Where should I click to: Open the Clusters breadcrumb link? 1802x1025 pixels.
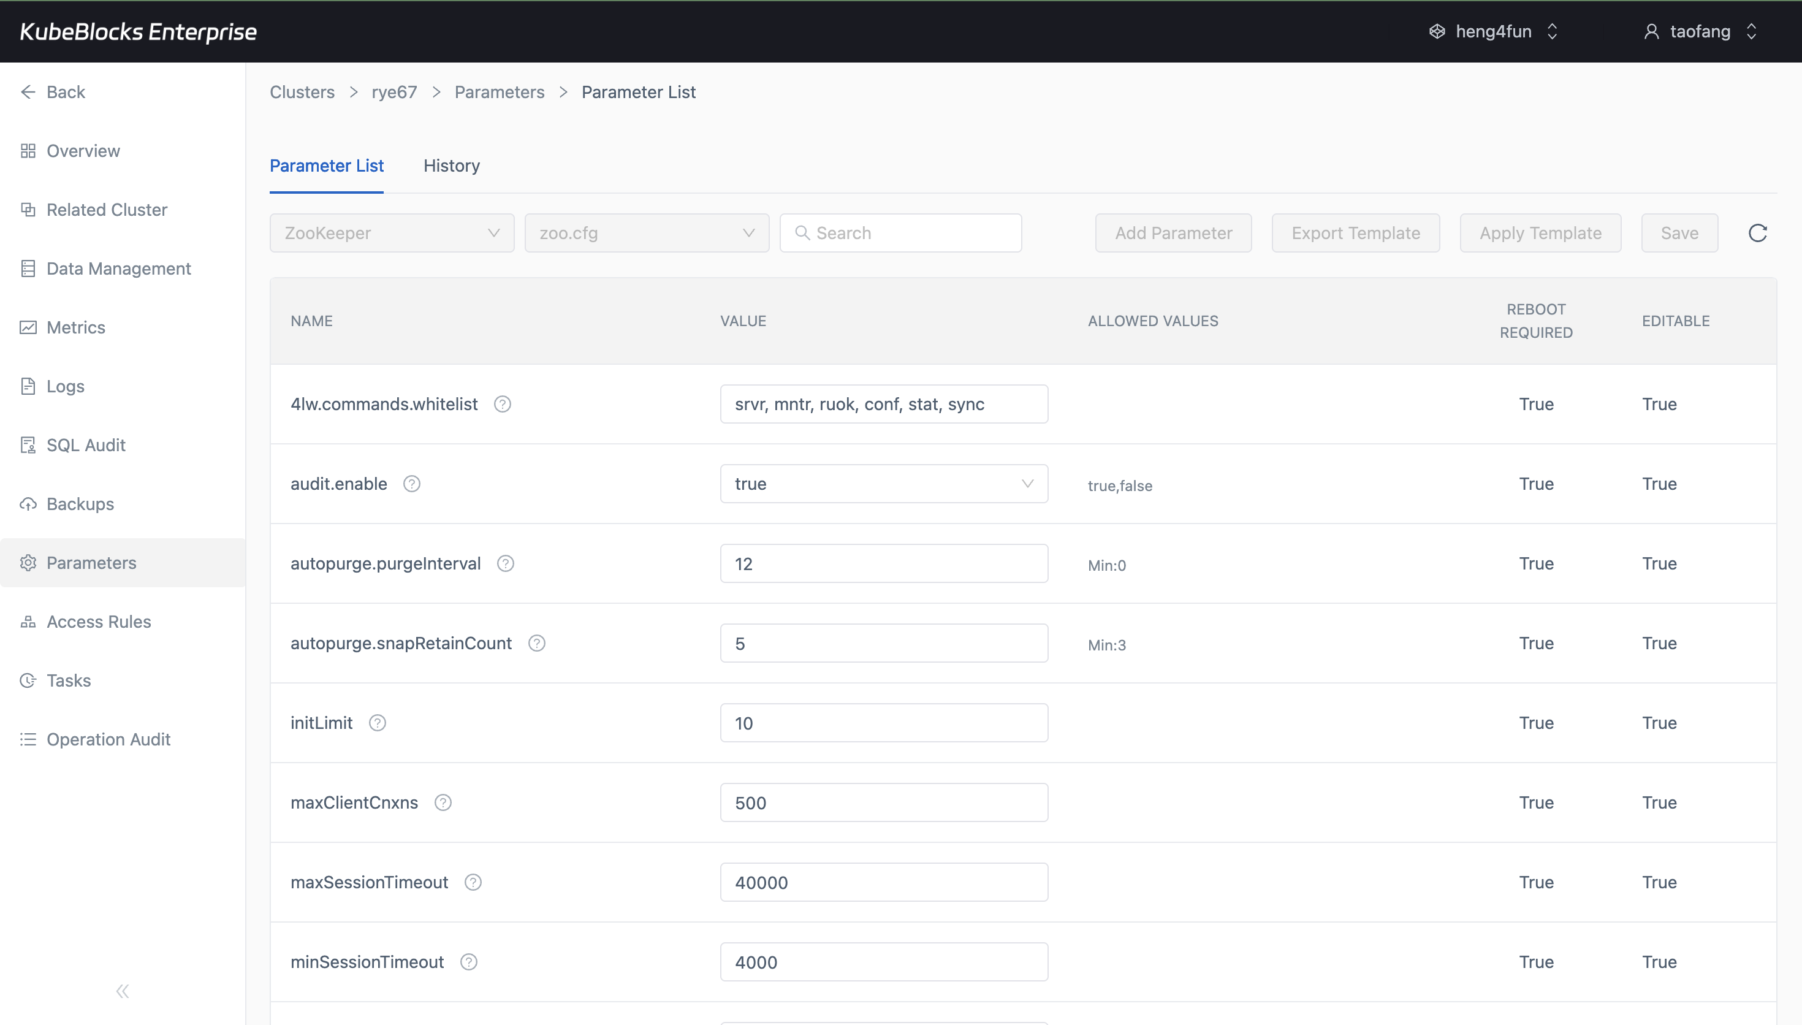click(x=301, y=91)
